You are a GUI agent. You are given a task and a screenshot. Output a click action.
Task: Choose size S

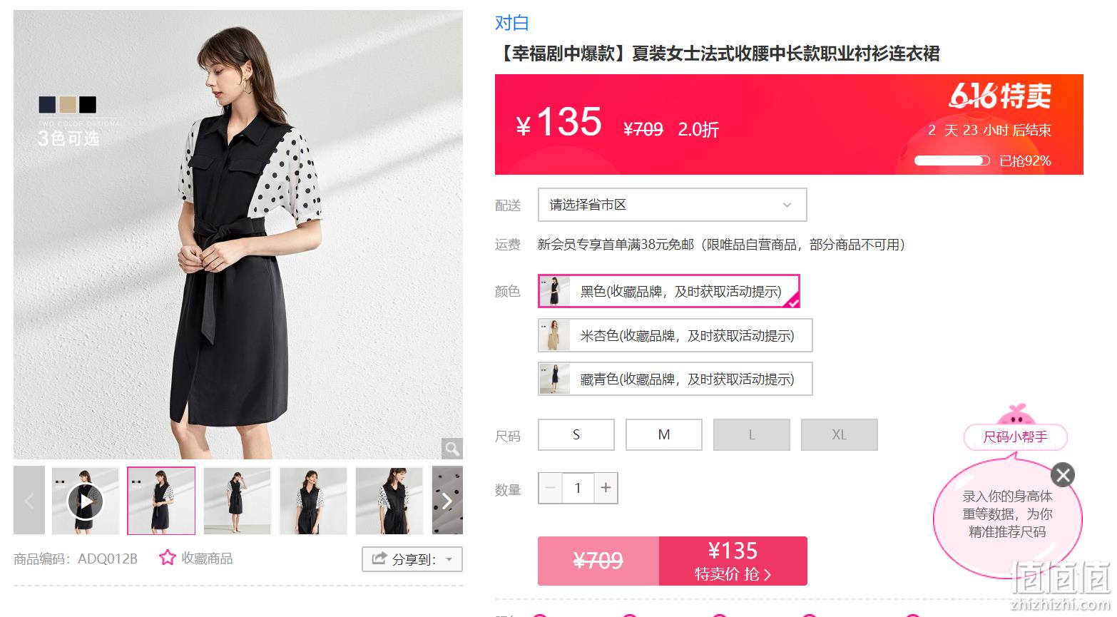(576, 434)
